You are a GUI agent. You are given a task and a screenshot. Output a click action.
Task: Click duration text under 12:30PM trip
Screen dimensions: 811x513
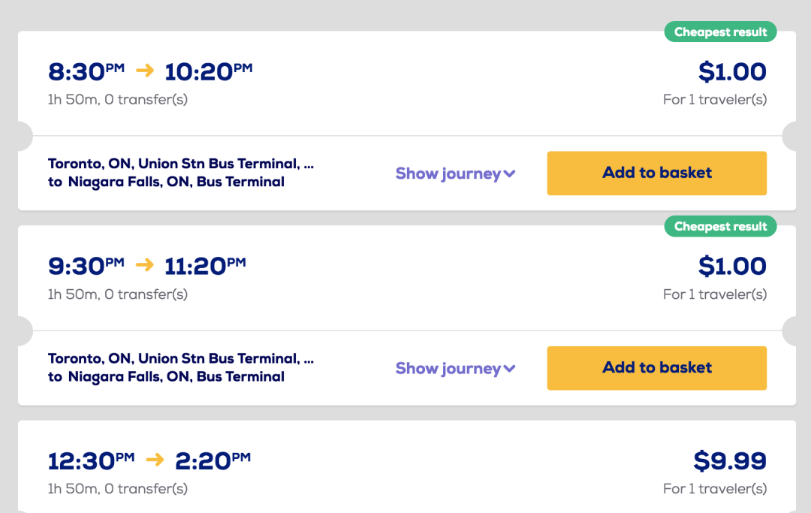[117, 489]
